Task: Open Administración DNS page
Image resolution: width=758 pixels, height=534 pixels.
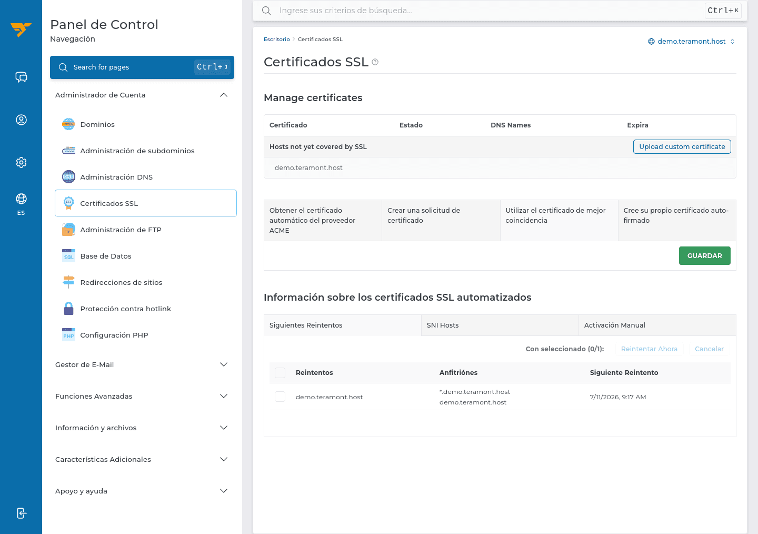Action: [146, 177]
